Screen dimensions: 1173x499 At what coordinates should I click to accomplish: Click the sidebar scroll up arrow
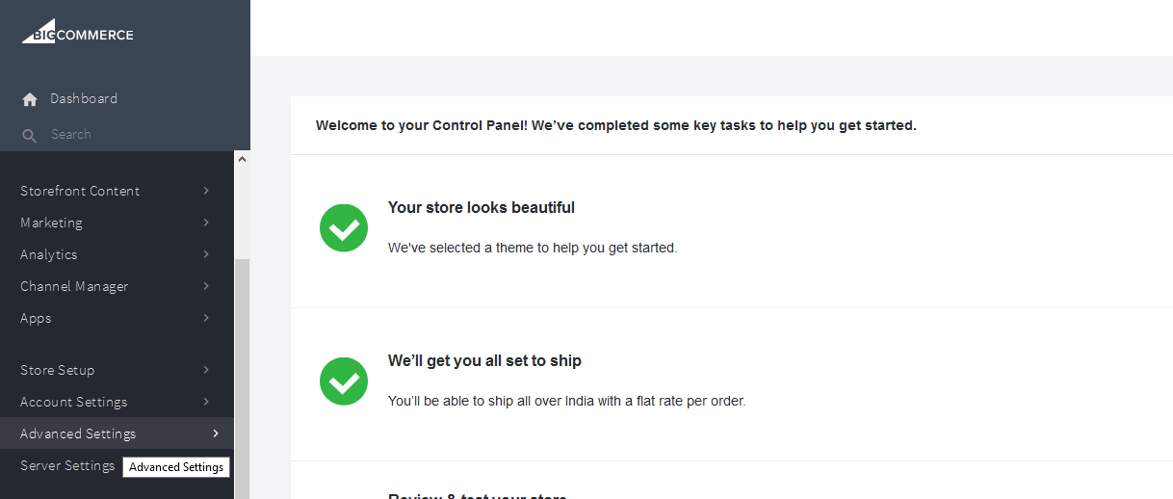(x=242, y=159)
